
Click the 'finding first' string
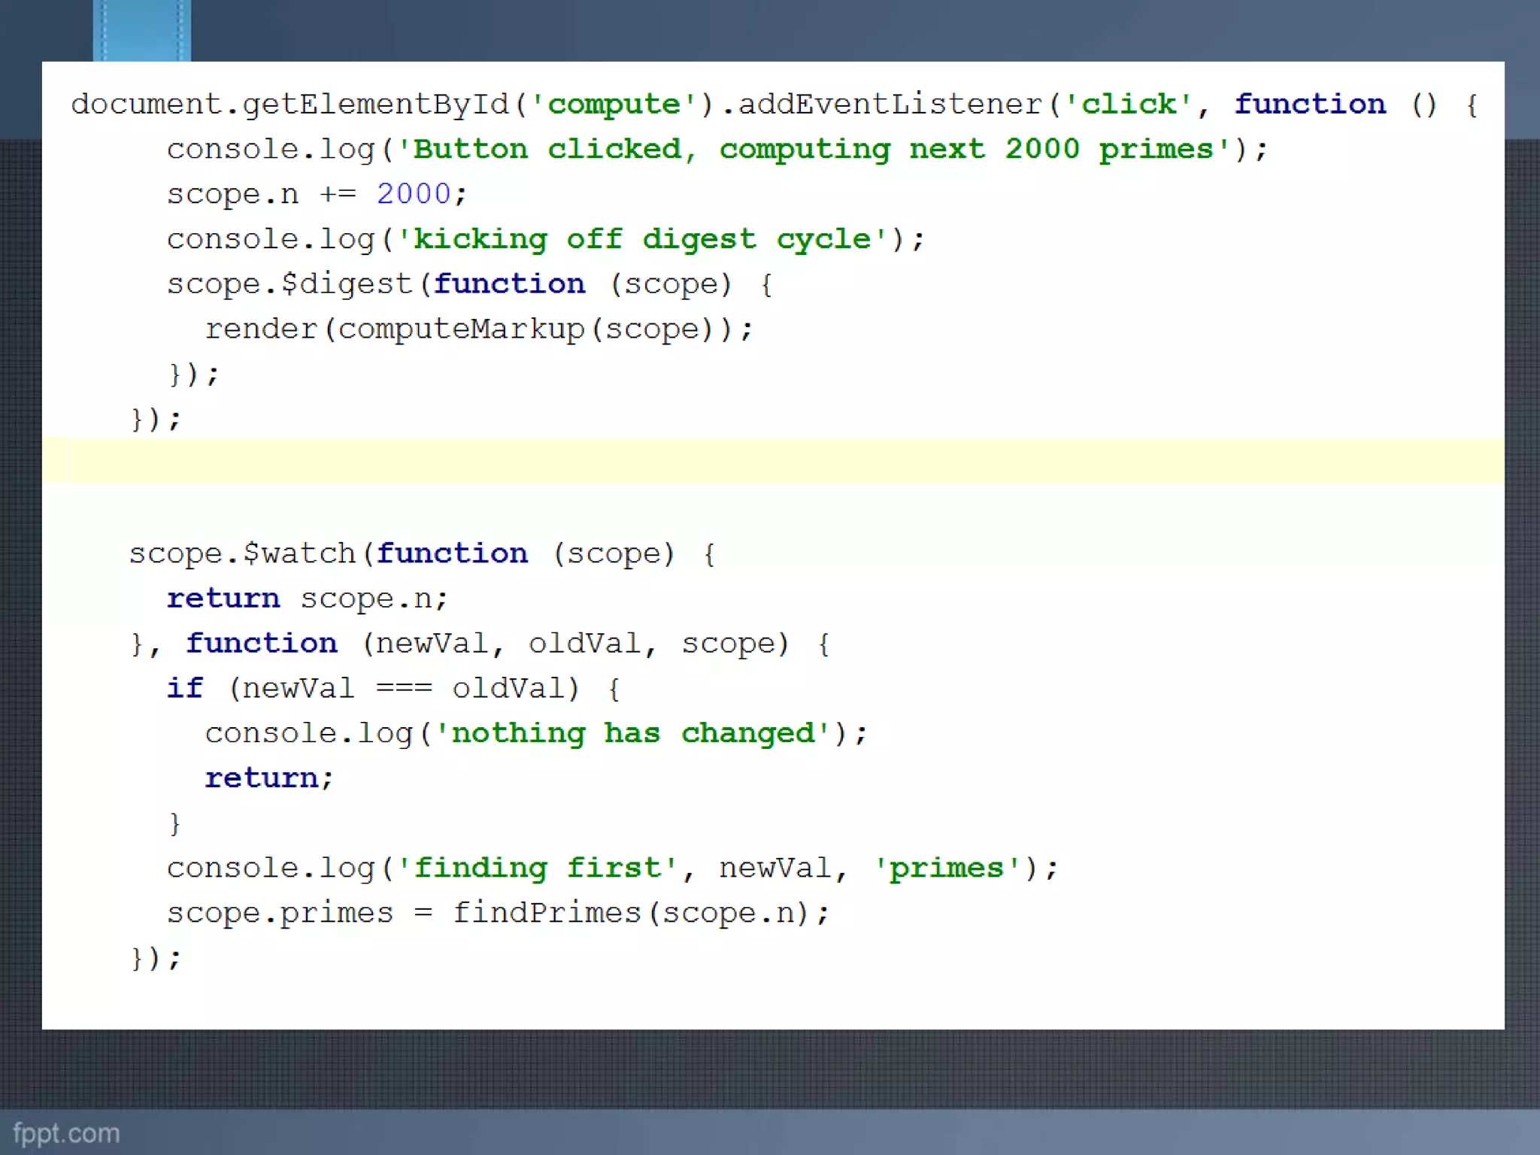(537, 869)
